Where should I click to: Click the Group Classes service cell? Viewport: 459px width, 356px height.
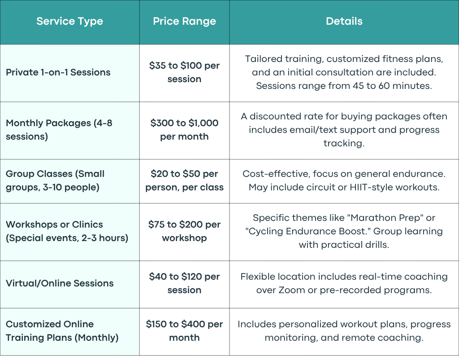tap(69, 181)
